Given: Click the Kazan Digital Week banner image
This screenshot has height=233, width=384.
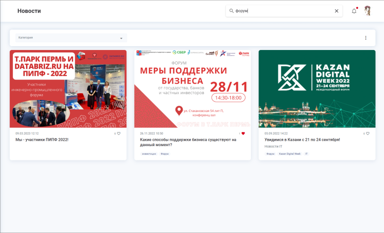Looking at the screenshot, I should pos(317,89).
